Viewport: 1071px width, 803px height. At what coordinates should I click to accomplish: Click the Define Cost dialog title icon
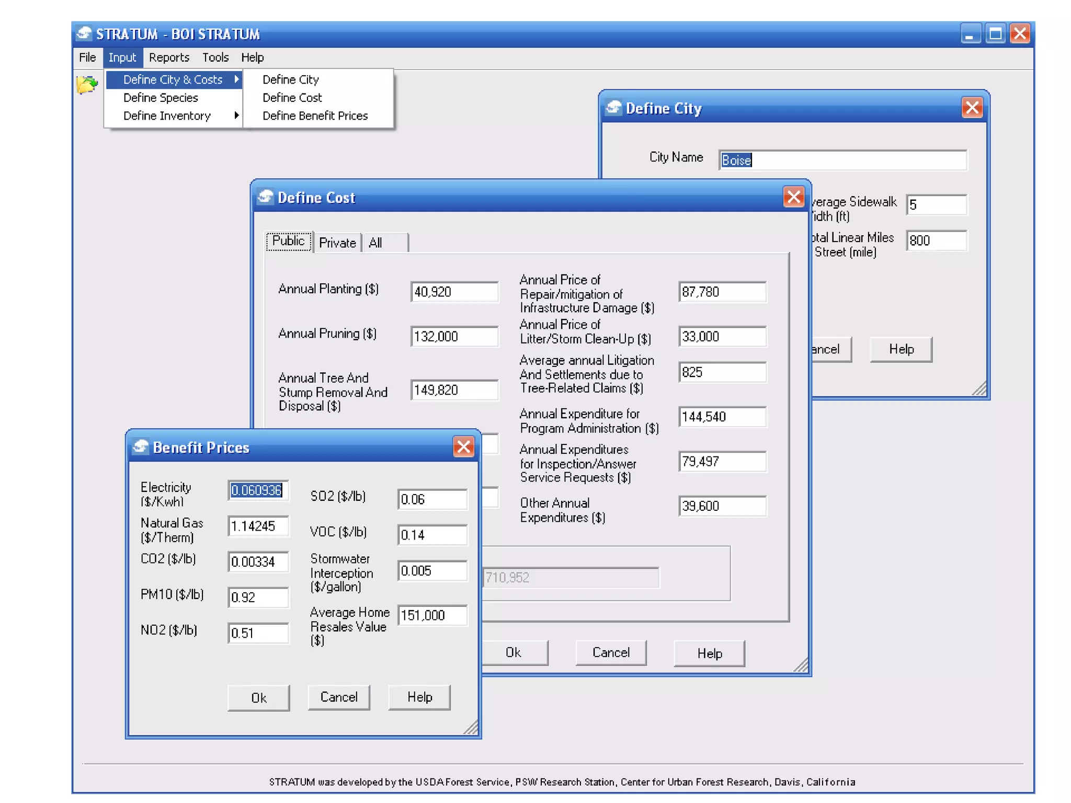pyautogui.click(x=266, y=197)
